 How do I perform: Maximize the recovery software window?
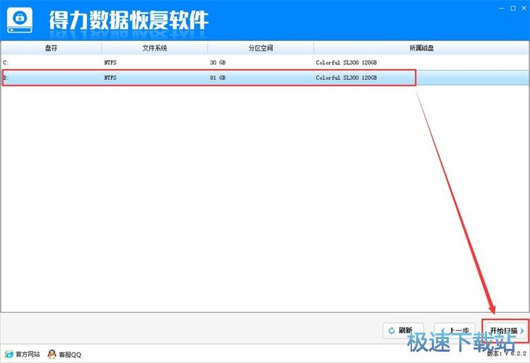513,8
